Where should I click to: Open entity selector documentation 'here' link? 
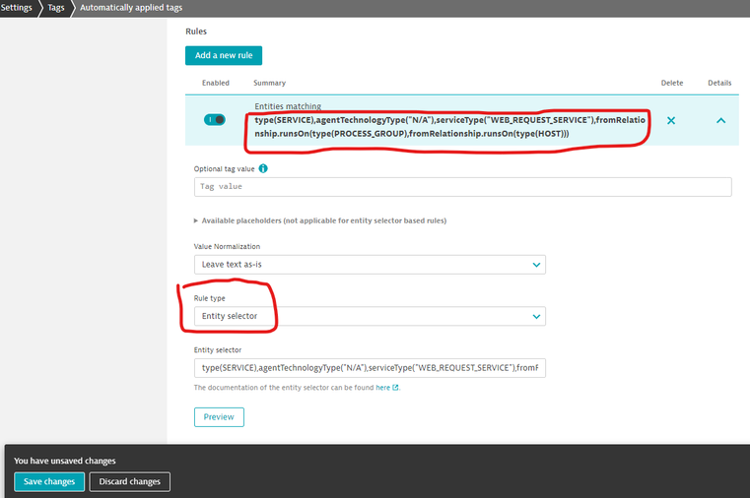(x=381, y=388)
